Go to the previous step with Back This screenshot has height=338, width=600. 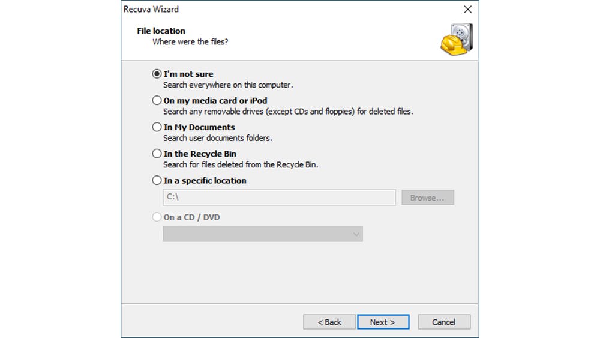tap(329, 322)
